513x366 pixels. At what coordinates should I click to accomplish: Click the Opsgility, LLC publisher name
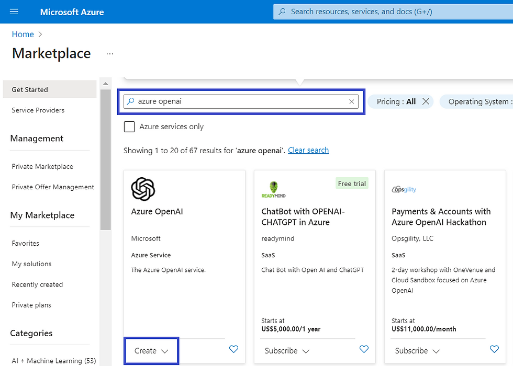click(x=412, y=238)
